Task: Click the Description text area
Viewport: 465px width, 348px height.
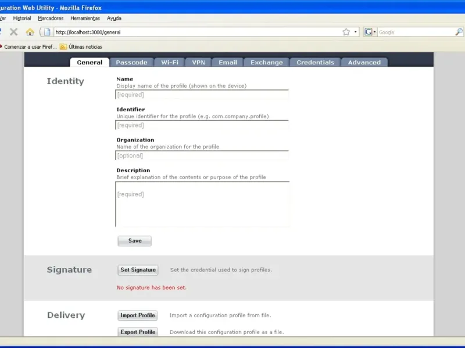Action: 202,204
